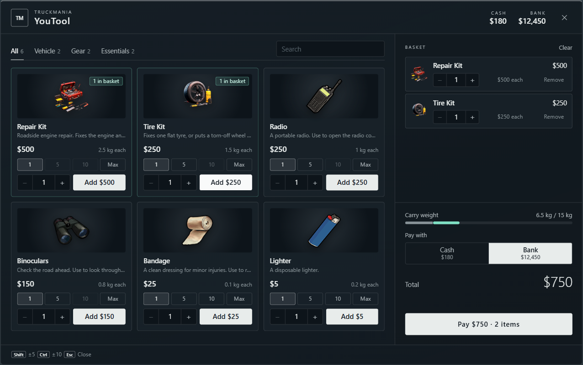Image resolution: width=583 pixels, height=365 pixels.
Task: Remove Repair Kit from basket
Action: pos(554,80)
